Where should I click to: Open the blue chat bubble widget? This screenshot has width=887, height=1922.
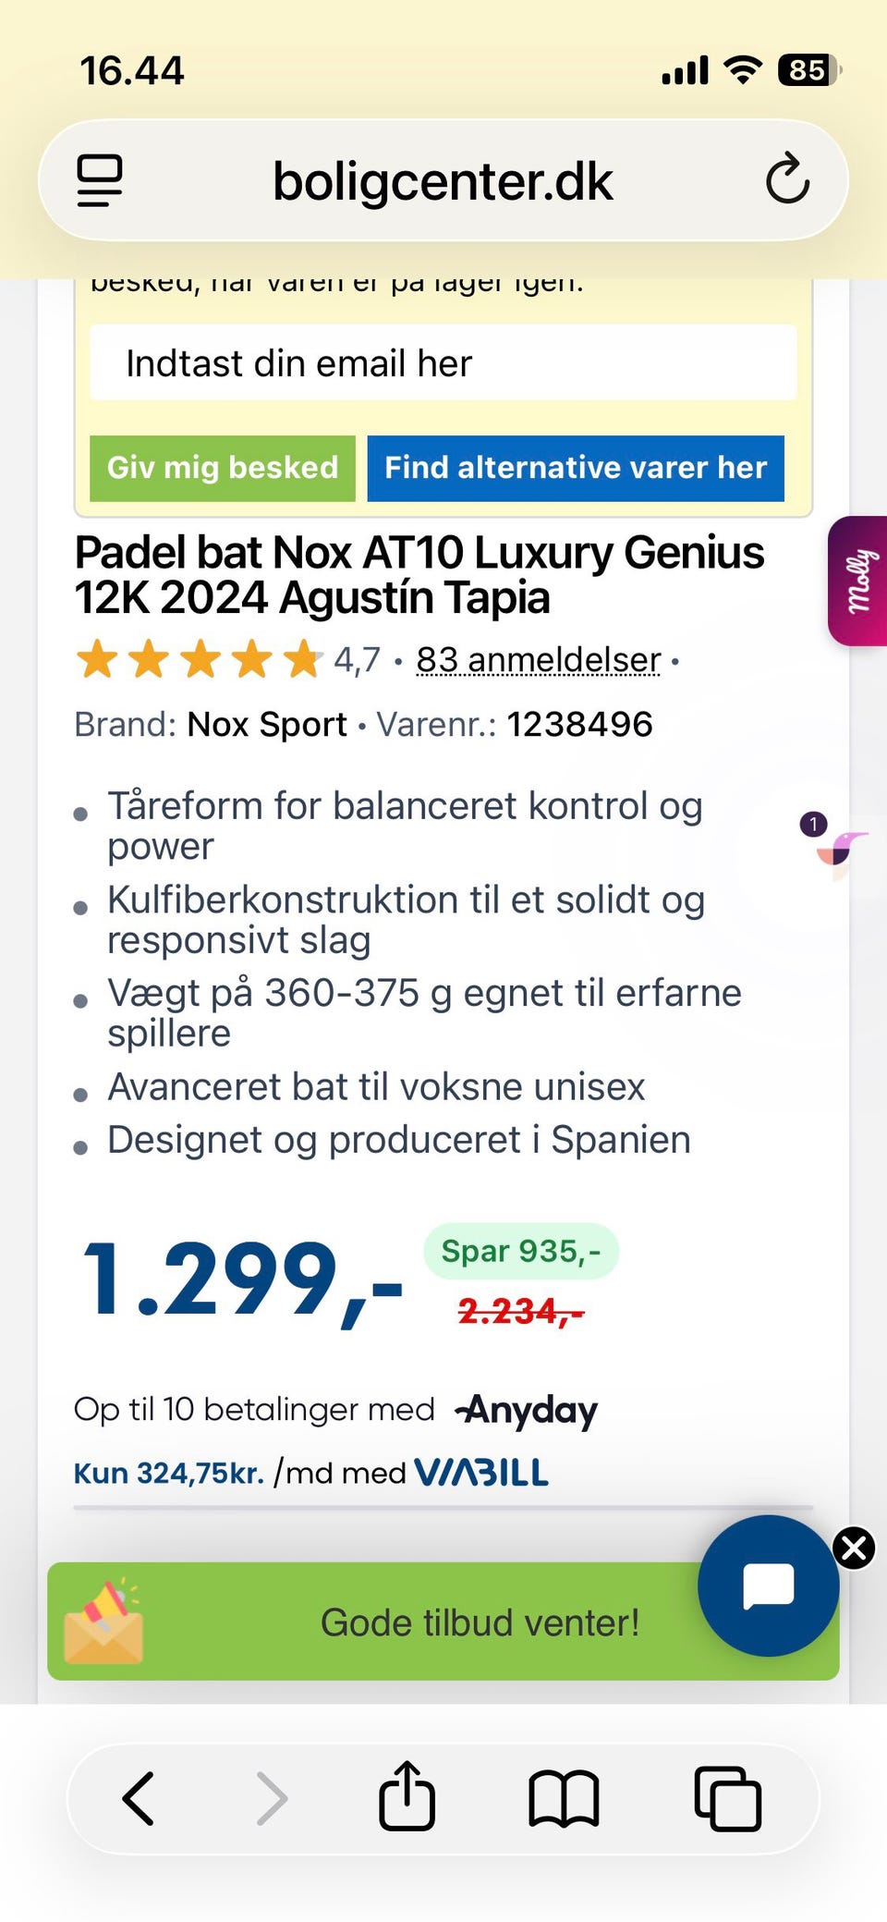pos(768,1585)
